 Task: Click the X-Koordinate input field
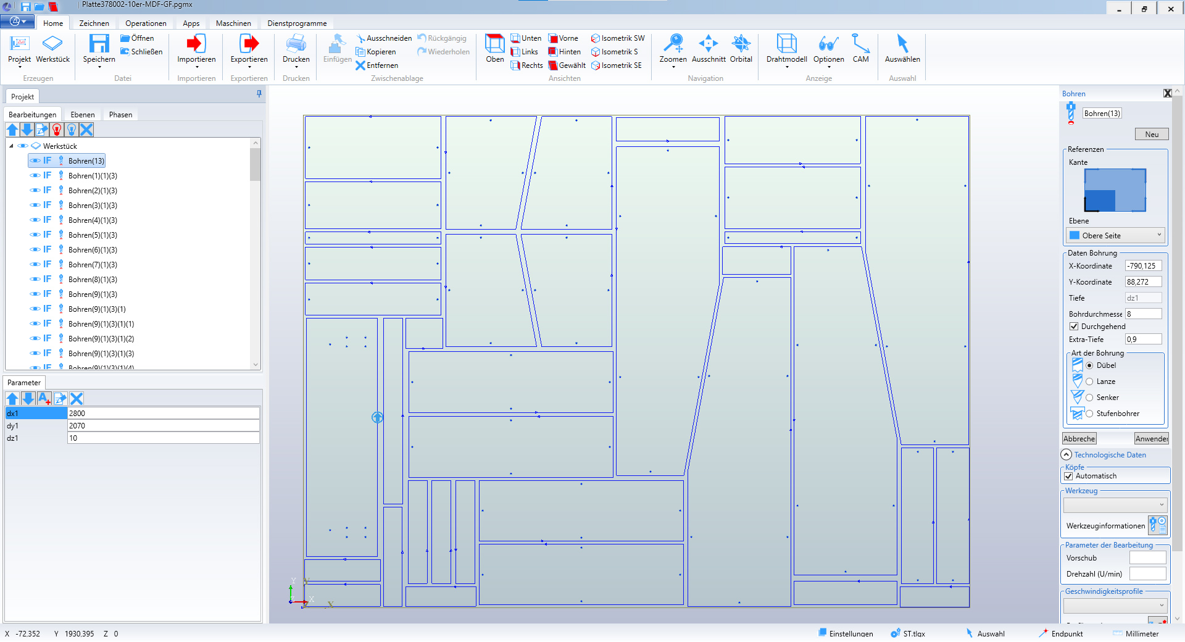[x=1143, y=266]
